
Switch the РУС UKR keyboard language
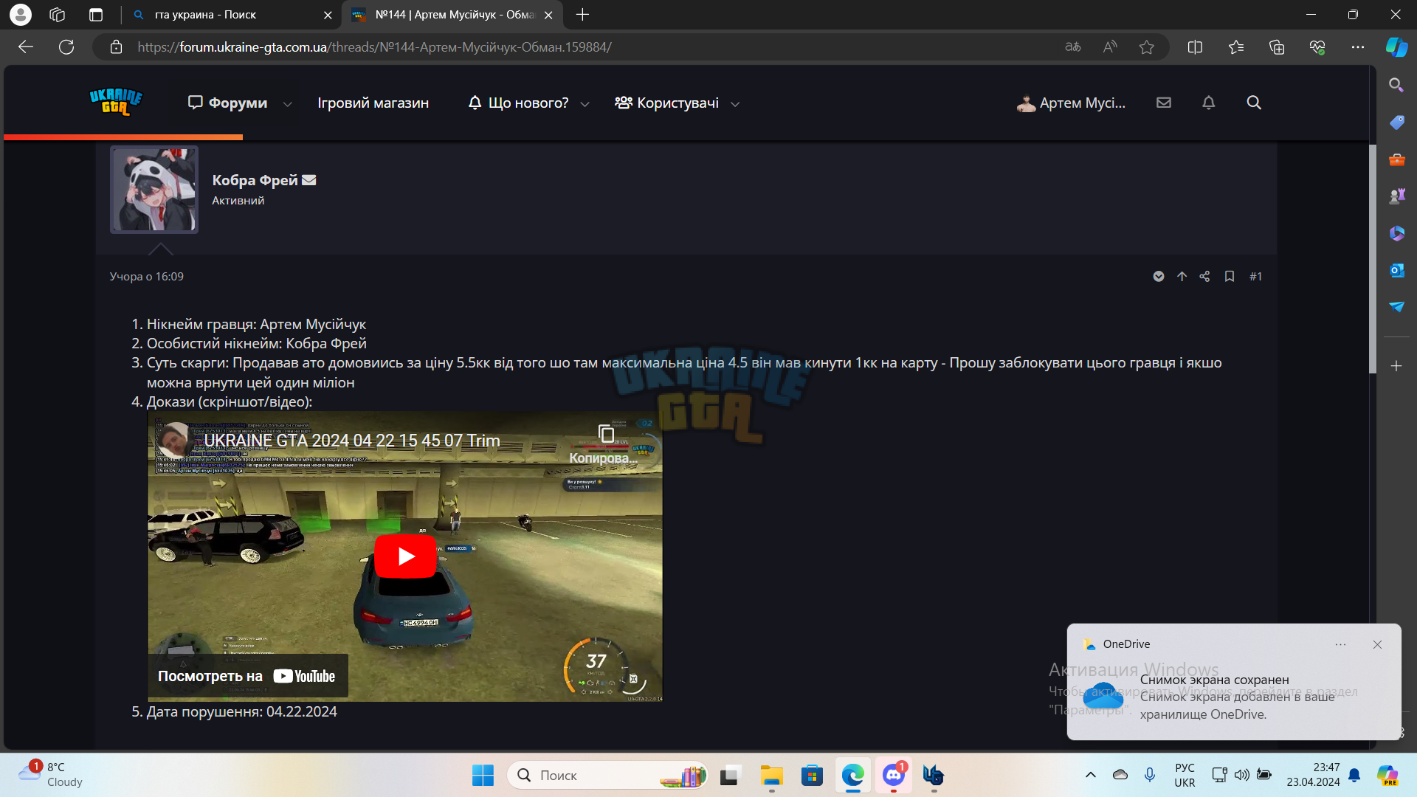click(x=1185, y=775)
